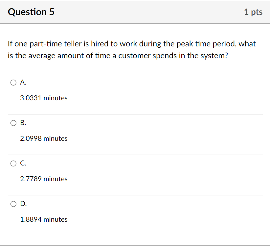Click the answer text 2.7789 minutes
The width and height of the screenshot is (270, 250).
click(44, 179)
